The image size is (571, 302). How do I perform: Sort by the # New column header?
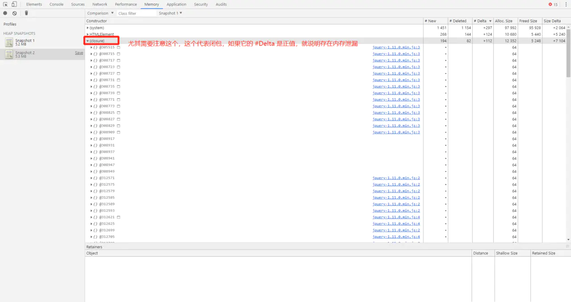coord(435,21)
